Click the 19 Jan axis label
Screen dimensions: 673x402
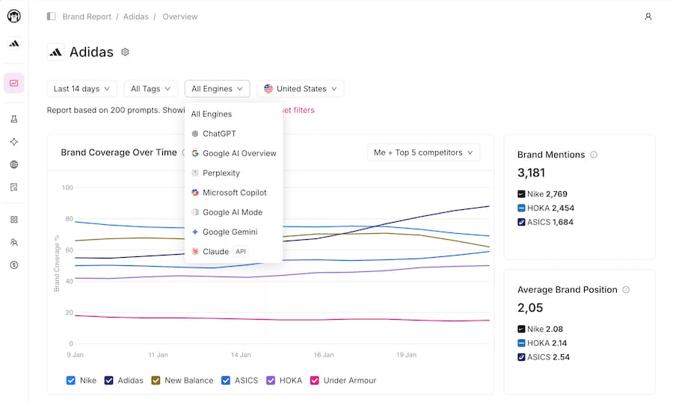click(x=407, y=355)
